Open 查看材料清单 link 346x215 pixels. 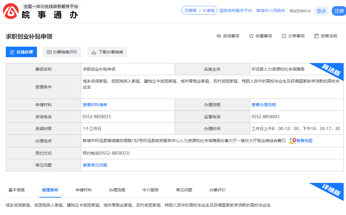pyautogui.click(x=95, y=105)
